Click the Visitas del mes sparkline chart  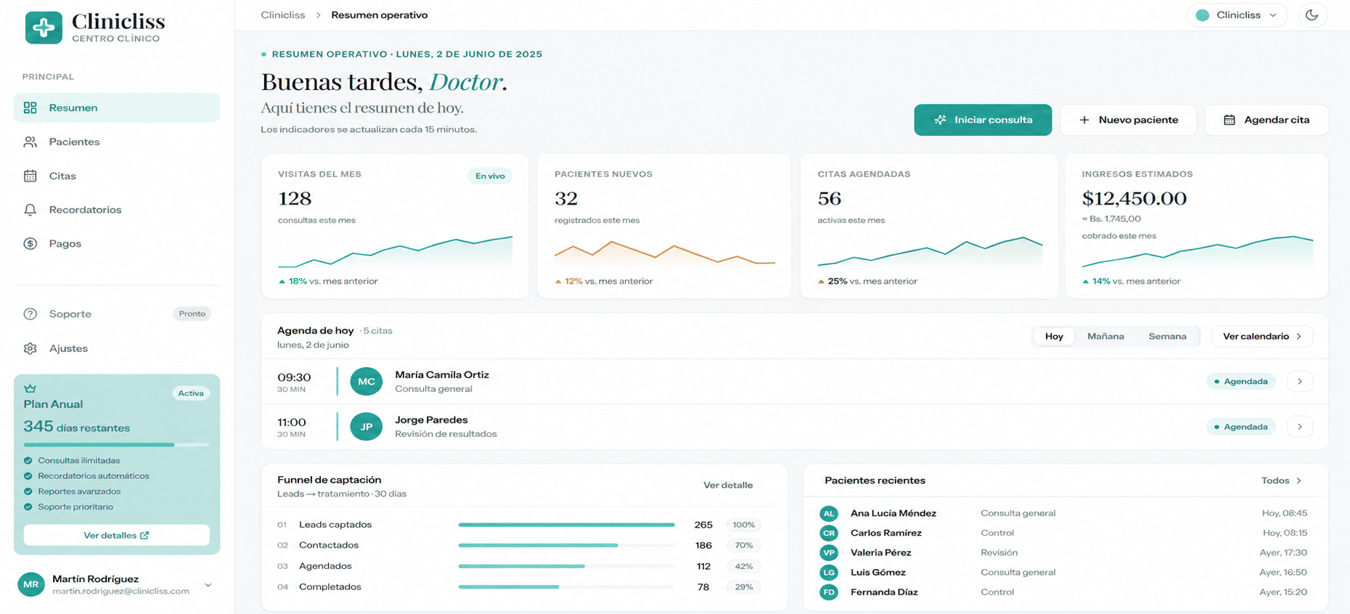pos(395,252)
